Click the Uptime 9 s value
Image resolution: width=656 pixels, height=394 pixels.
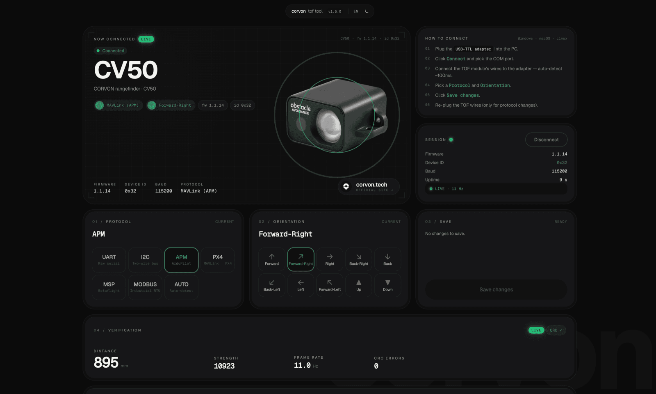tap(563, 180)
